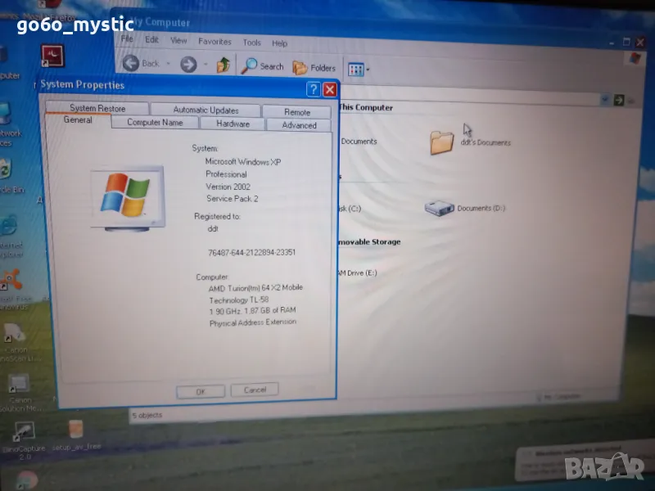Open Search from the Explorer toolbar
The width and height of the screenshot is (655, 491).
262,66
